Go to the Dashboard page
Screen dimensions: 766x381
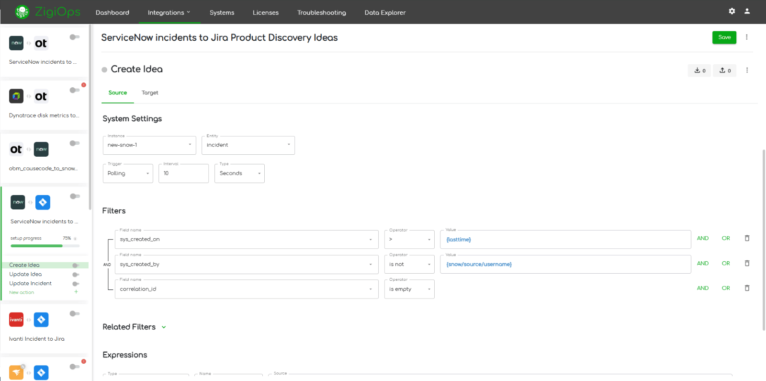pos(113,12)
